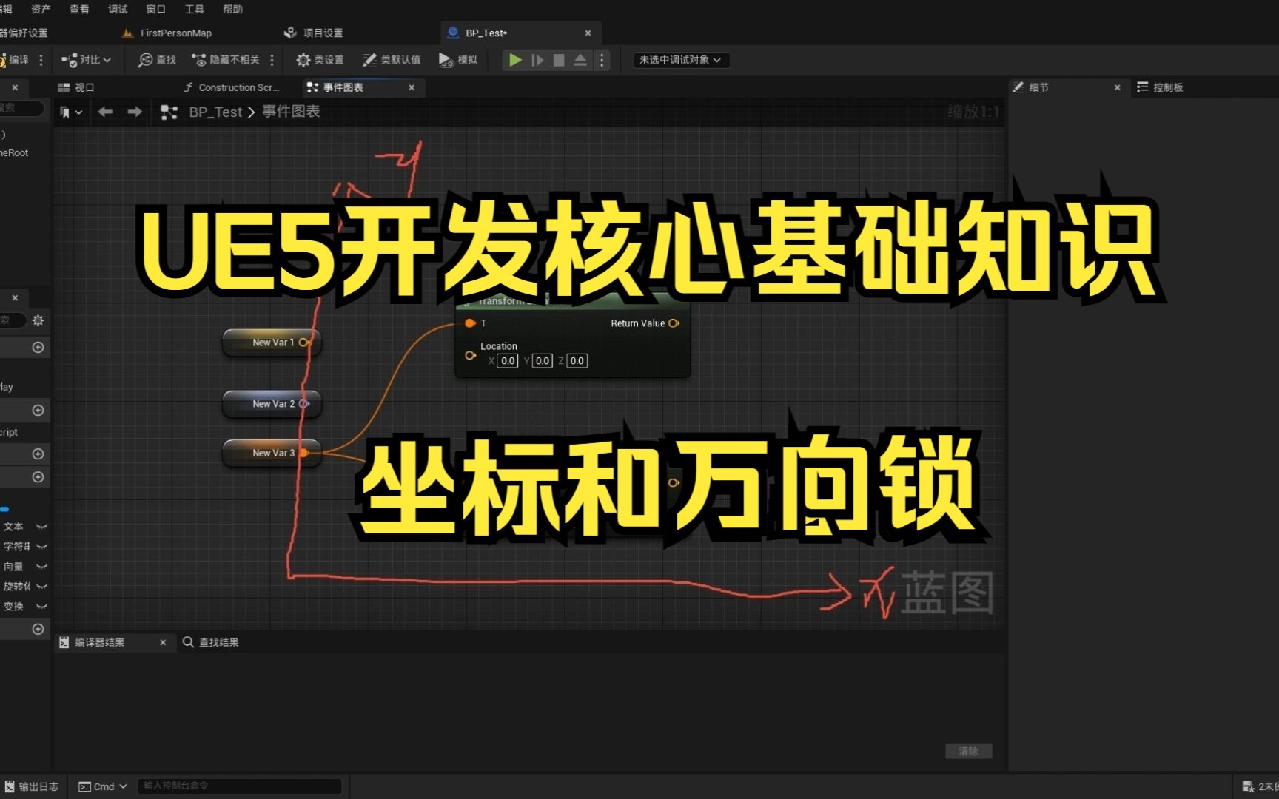
Task: Click the green Play button
Action: (515, 60)
